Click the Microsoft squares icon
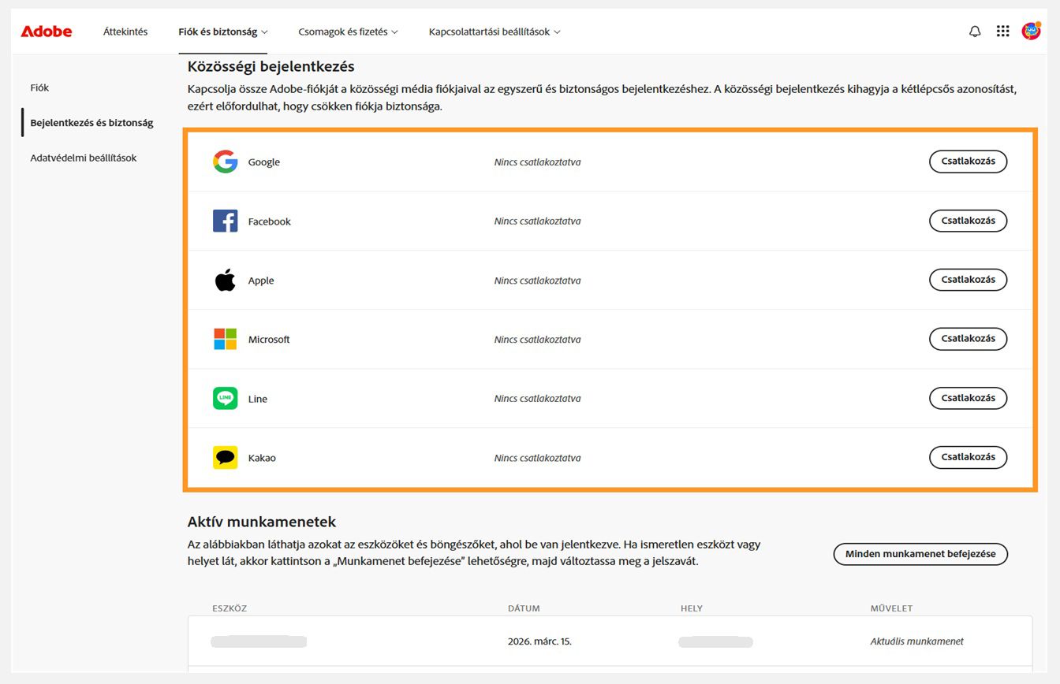This screenshot has height=684, width=1060. [225, 339]
